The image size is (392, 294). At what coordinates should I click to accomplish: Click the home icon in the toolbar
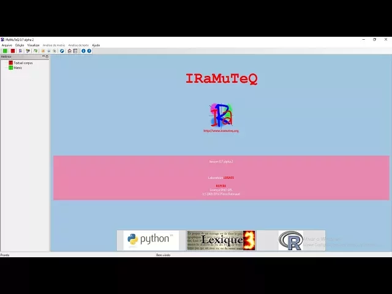[69, 51]
